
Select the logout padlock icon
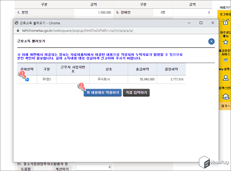(225, 22)
